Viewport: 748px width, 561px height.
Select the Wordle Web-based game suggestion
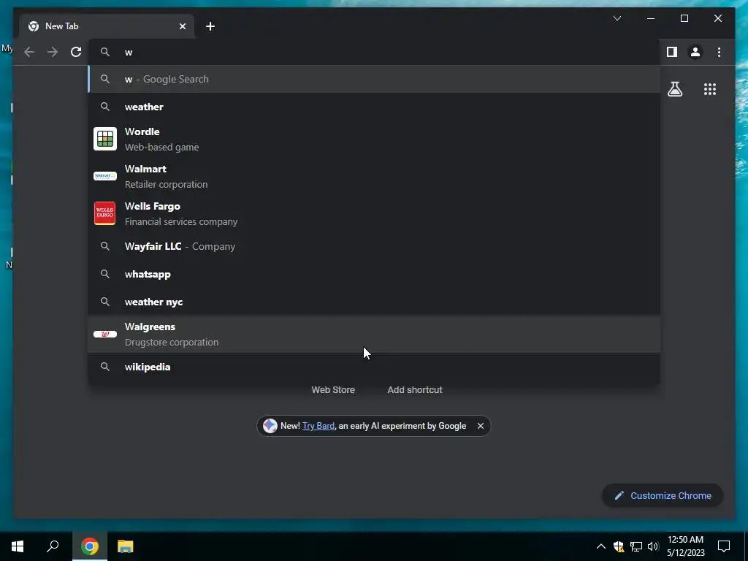(374, 139)
